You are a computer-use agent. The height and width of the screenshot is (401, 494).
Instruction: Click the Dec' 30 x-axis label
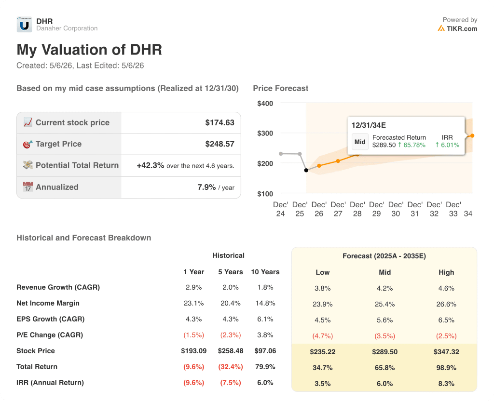(x=396, y=209)
